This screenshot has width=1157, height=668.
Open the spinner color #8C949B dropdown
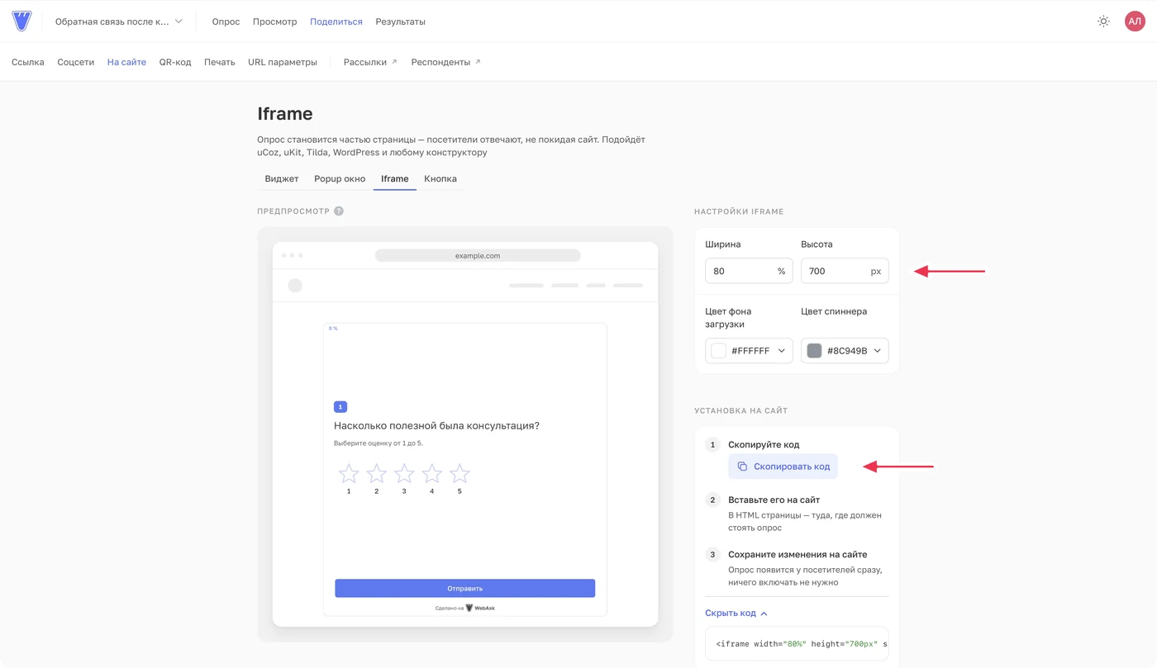(x=845, y=351)
